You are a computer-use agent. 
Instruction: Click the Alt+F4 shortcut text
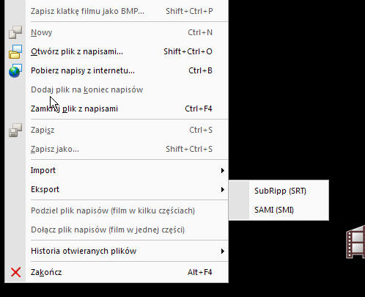coord(200,272)
